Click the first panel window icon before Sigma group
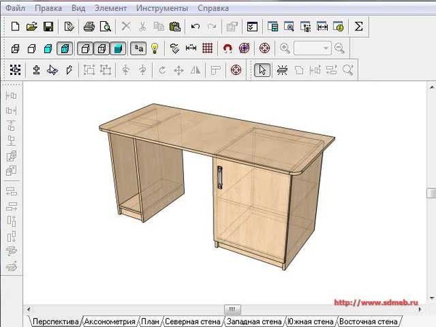 click(272, 27)
